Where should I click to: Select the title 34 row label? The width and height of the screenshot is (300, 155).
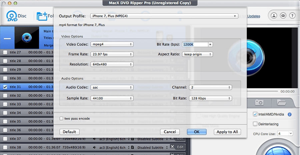pos(15,113)
